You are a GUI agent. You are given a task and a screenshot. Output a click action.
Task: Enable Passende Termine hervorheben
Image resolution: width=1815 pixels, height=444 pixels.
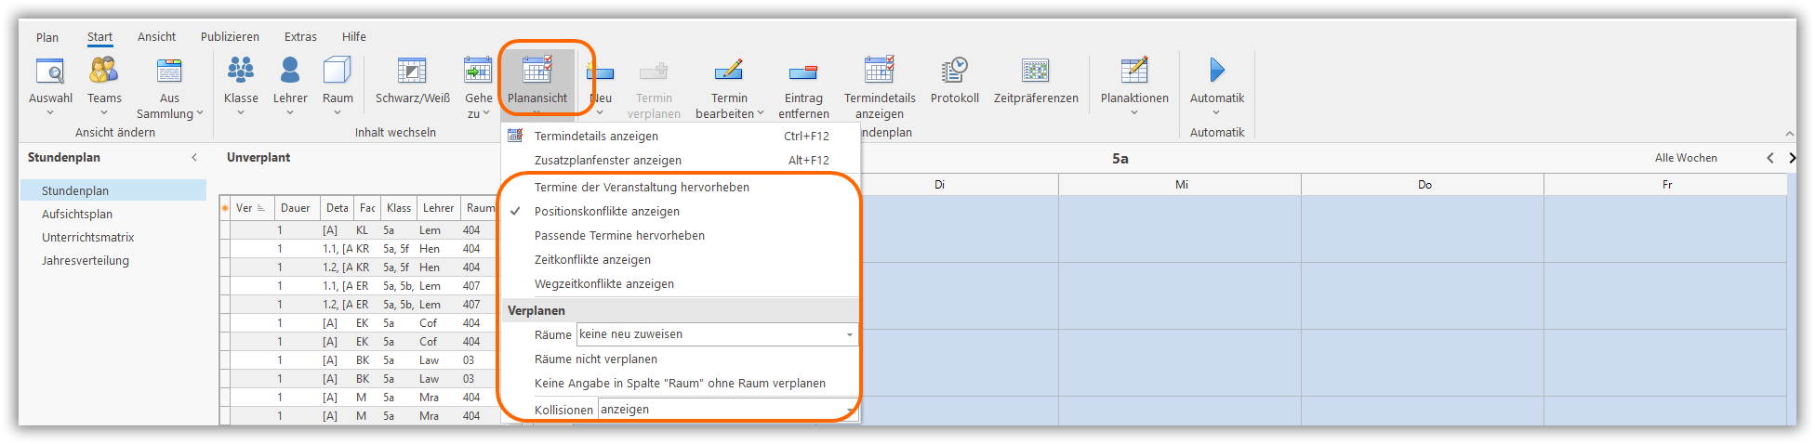tap(619, 236)
